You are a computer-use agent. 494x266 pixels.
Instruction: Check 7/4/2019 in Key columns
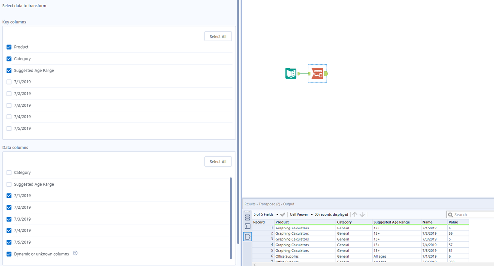pos(9,117)
